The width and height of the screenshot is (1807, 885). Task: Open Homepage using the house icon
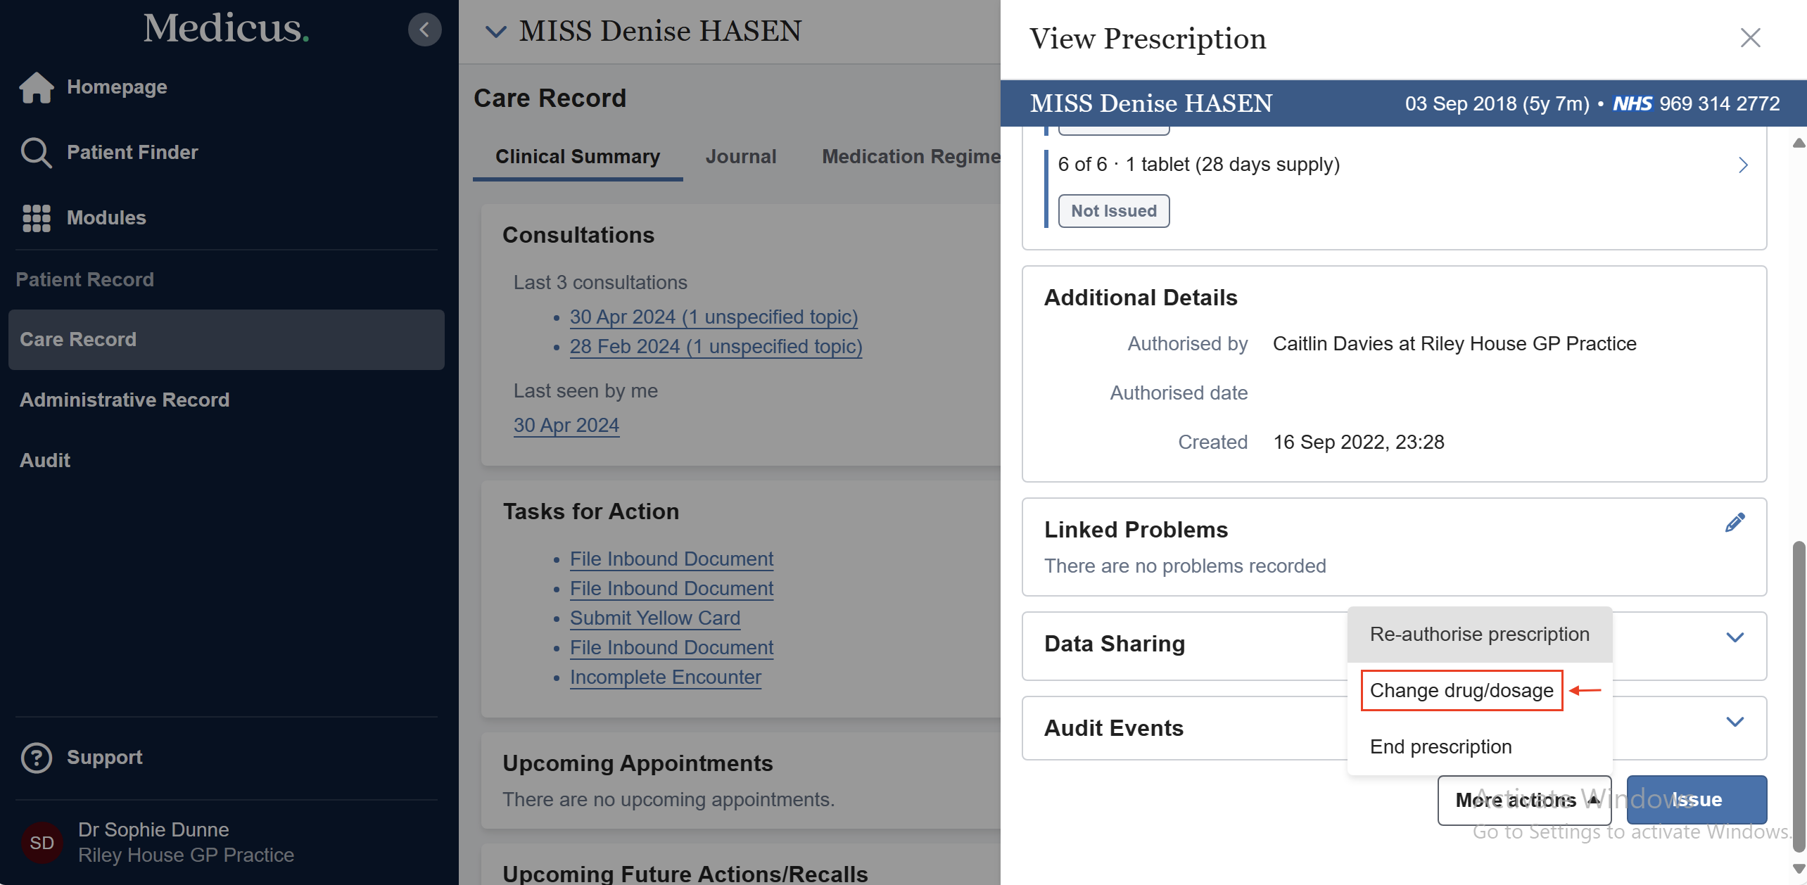tap(35, 87)
